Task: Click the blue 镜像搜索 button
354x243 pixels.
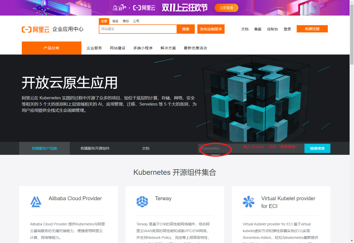Action: click(x=317, y=148)
